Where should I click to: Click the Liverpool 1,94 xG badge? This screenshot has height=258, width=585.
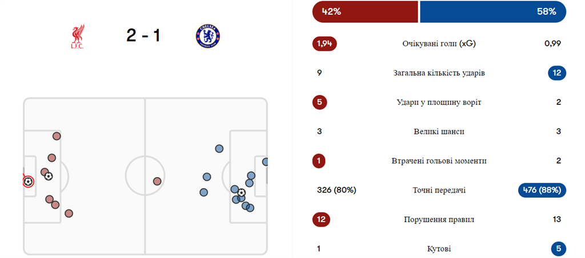point(324,44)
